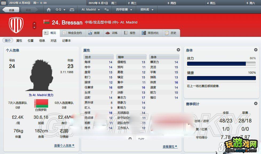Open the 西甲联赛 league dropdown
Viewport: 261px width, 154px height.
124,10
